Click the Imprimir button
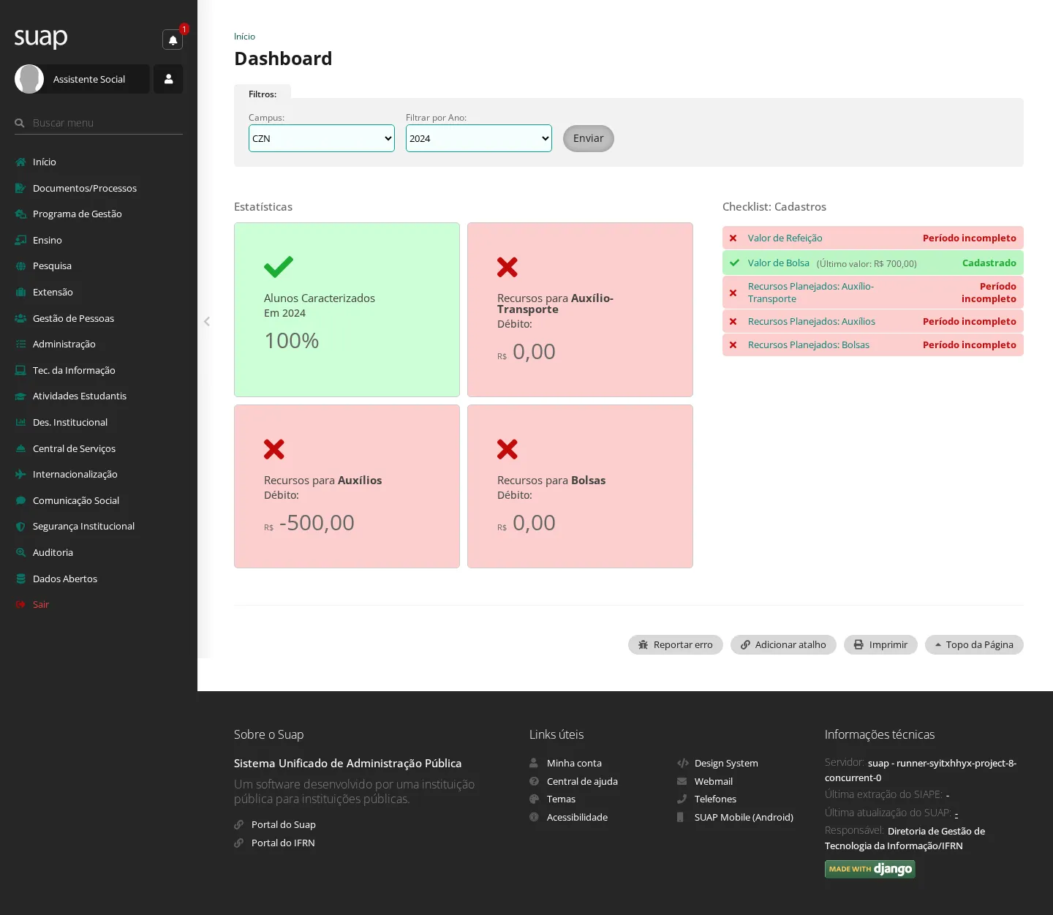 pos(880,644)
